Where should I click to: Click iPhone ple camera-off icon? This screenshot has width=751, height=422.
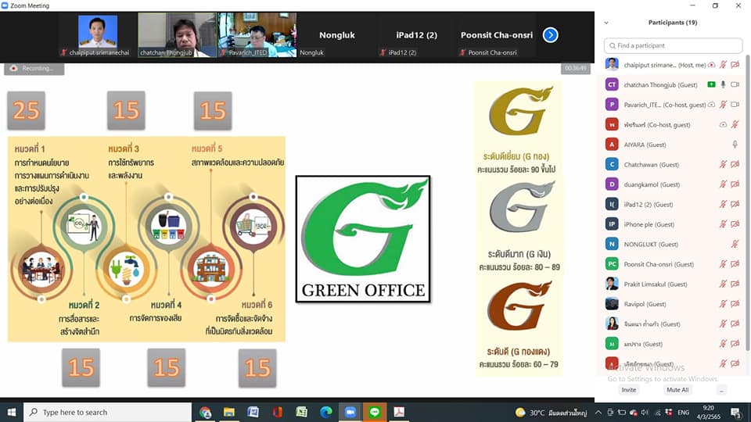[735, 224]
